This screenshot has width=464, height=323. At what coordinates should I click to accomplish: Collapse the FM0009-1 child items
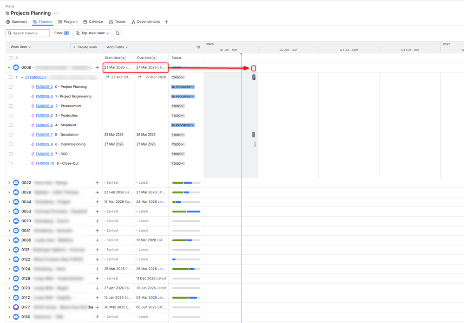pyautogui.click(x=22, y=77)
